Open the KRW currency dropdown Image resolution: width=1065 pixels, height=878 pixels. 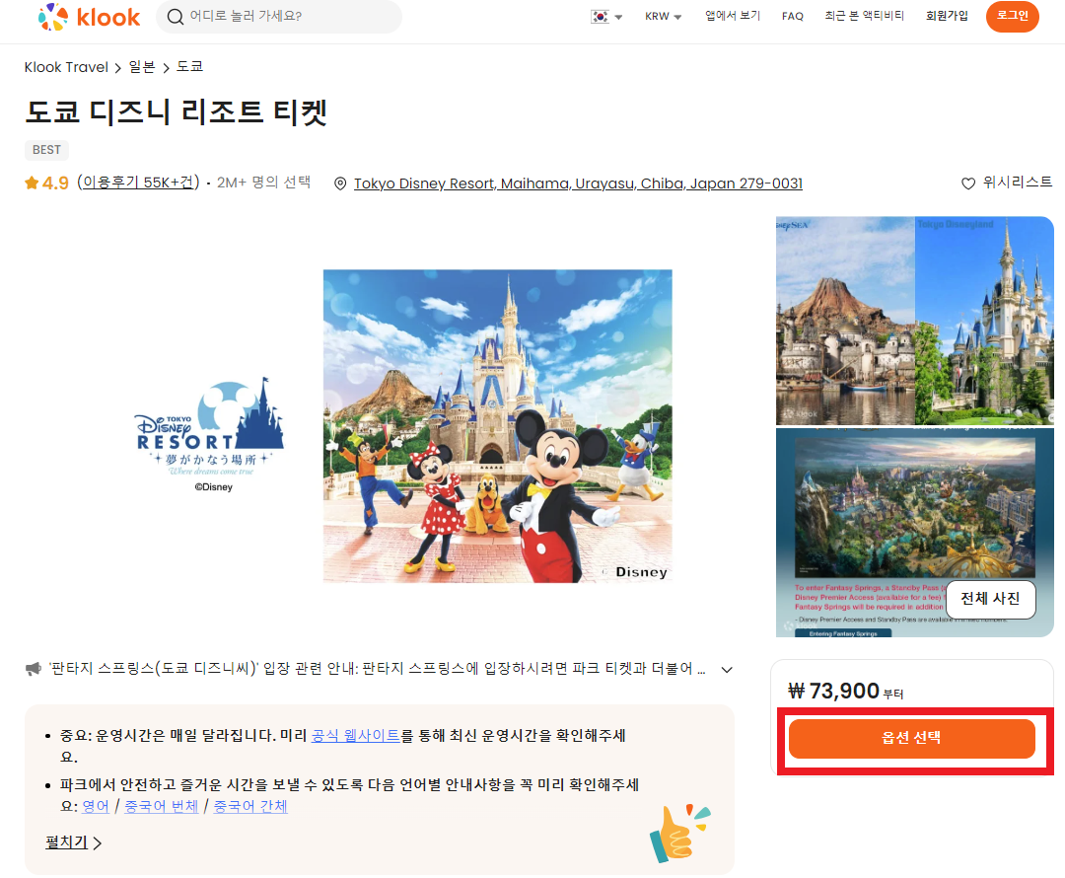[663, 17]
